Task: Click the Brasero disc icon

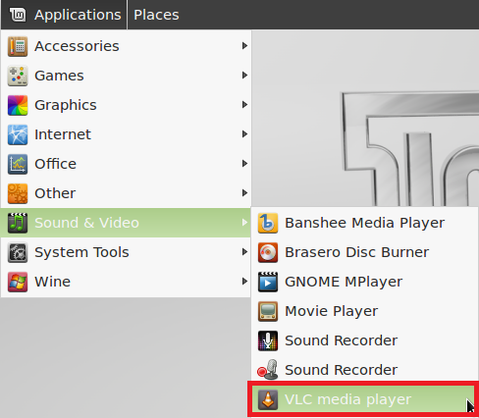Action: tap(268, 252)
